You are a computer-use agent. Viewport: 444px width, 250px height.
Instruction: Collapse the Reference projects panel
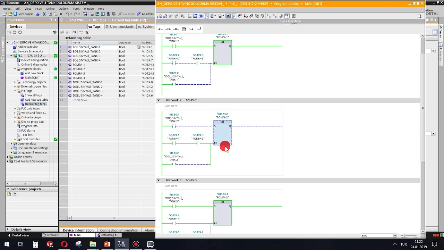tap(8, 189)
